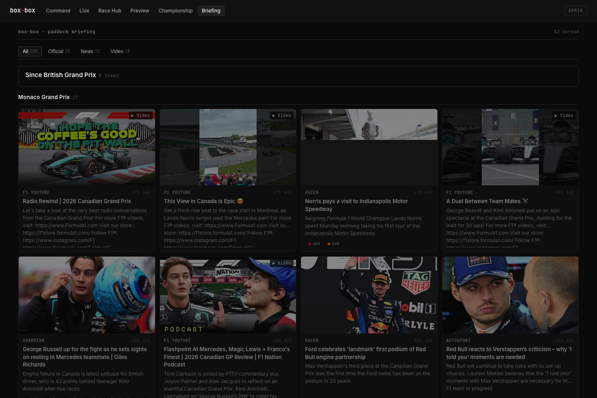
Task: Click the Video badge on Flashpoint podcast card
Action: 282,263
